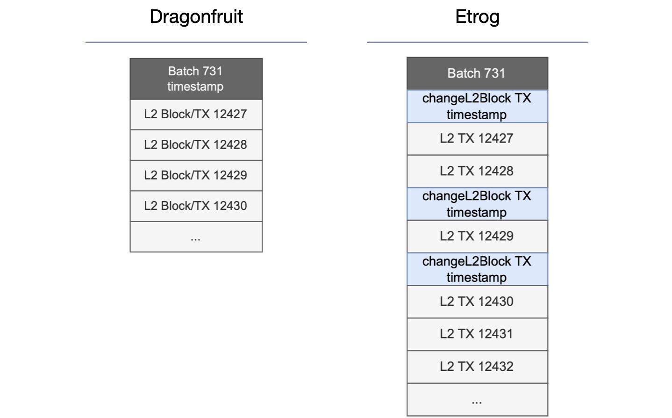Choose the 'L2 TX 12429' cell

pyautogui.click(x=477, y=236)
